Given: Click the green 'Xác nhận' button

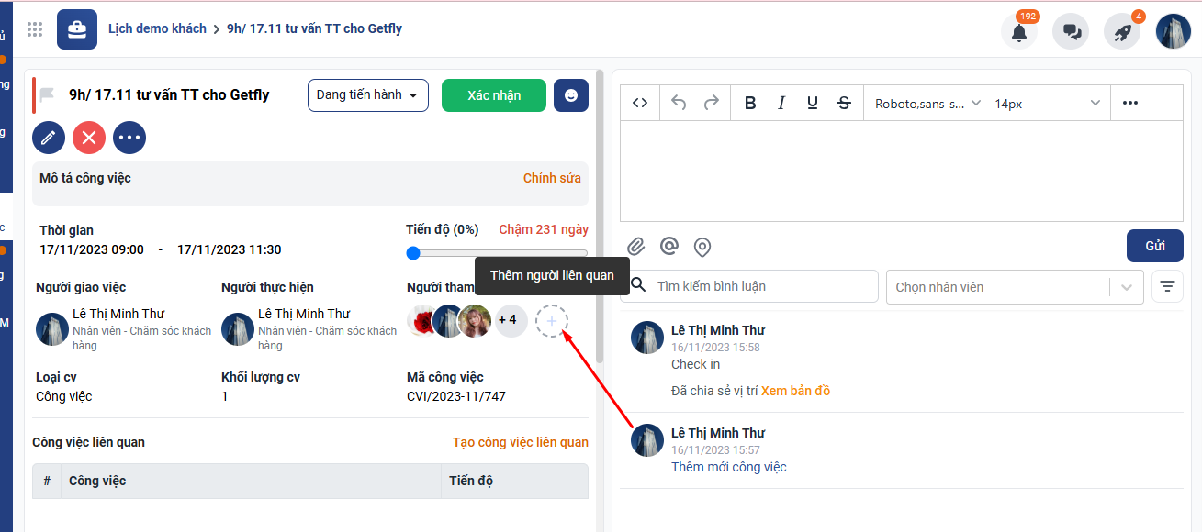Looking at the screenshot, I should 493,95.
